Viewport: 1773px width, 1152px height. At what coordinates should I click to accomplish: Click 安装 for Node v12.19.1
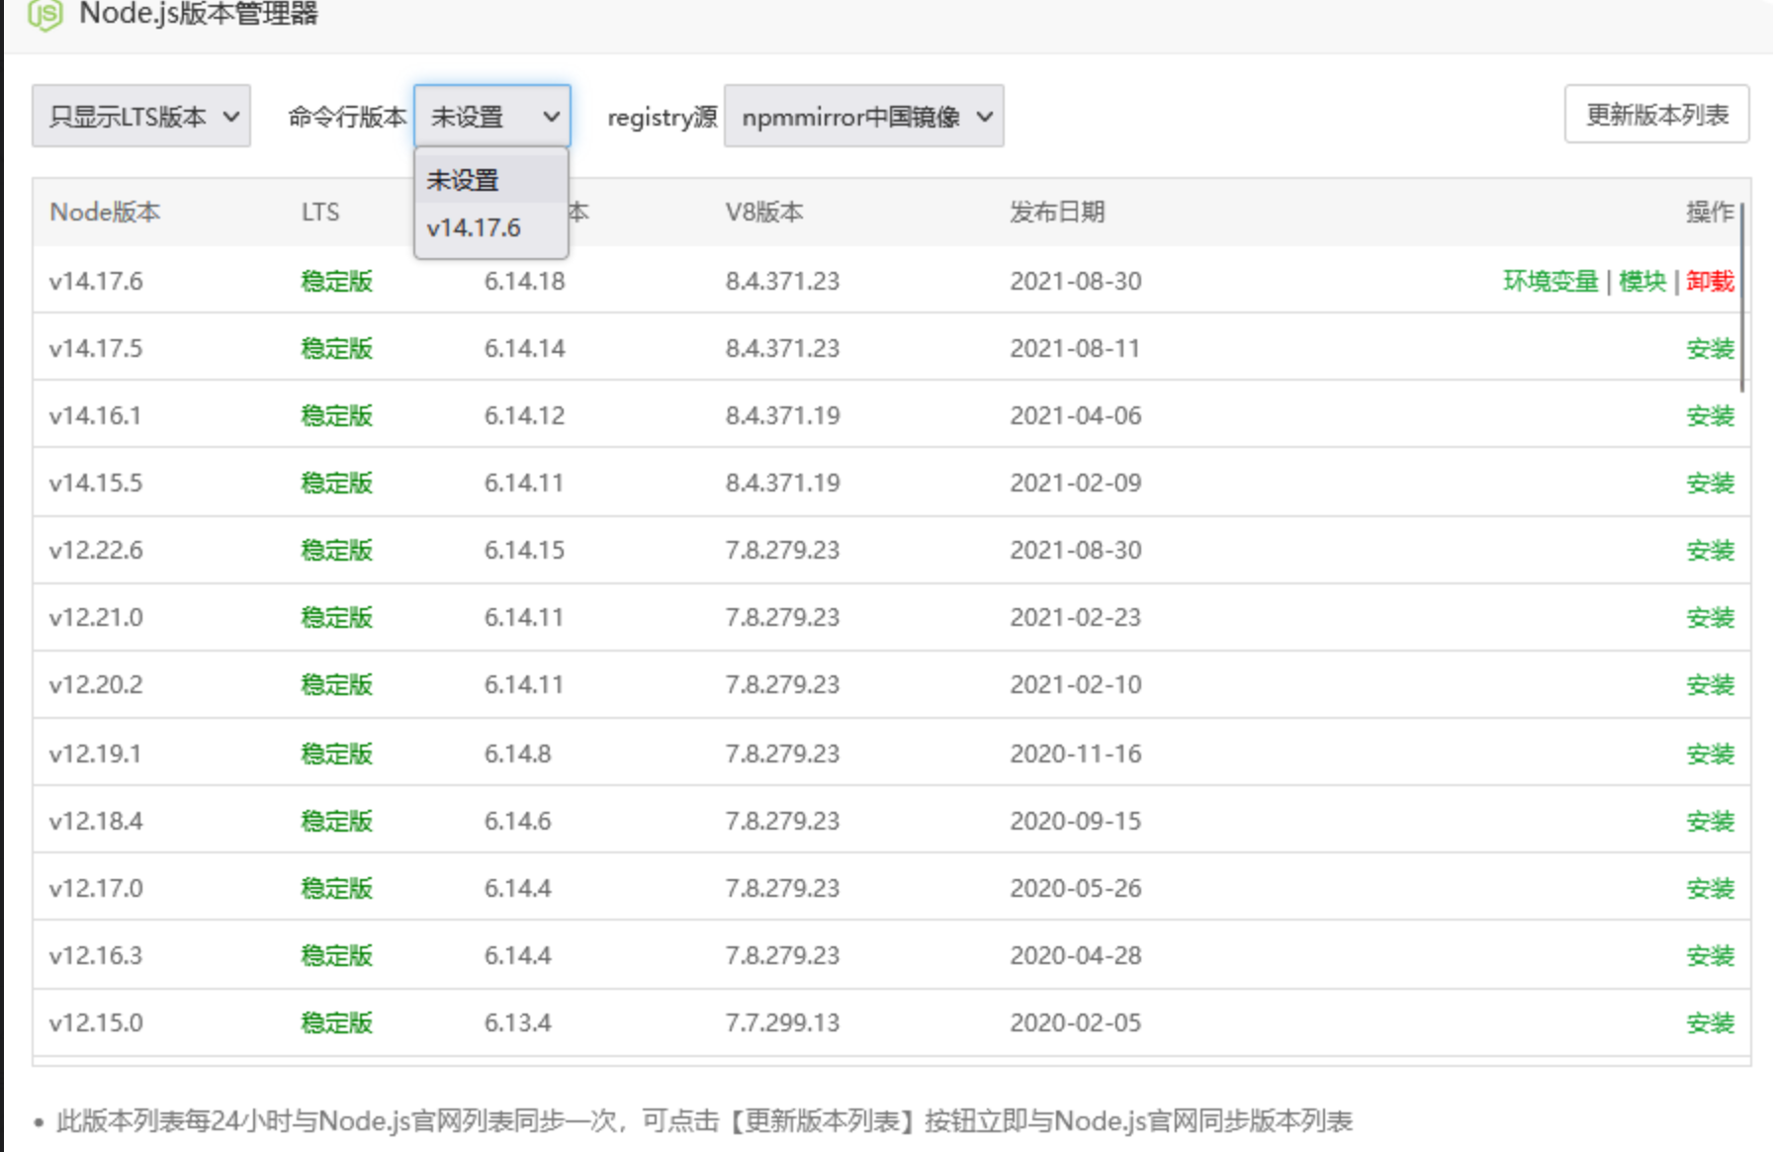pos(1710,753)
